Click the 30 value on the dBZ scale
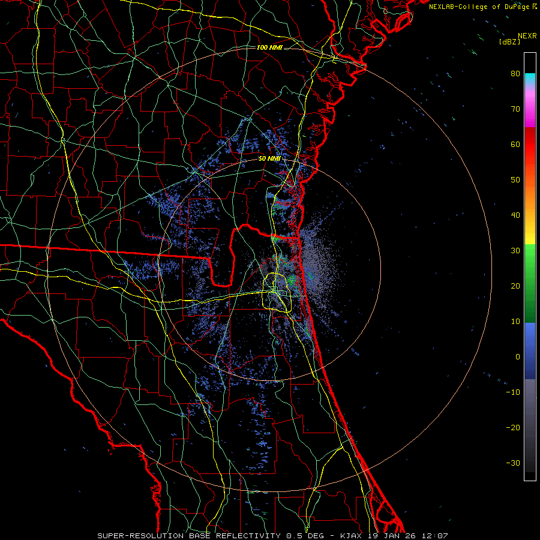 coord(515,250)
